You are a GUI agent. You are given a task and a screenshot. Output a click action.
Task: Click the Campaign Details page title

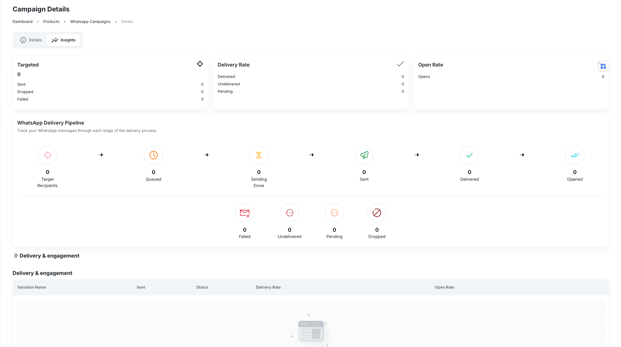[x=41, y=9]
